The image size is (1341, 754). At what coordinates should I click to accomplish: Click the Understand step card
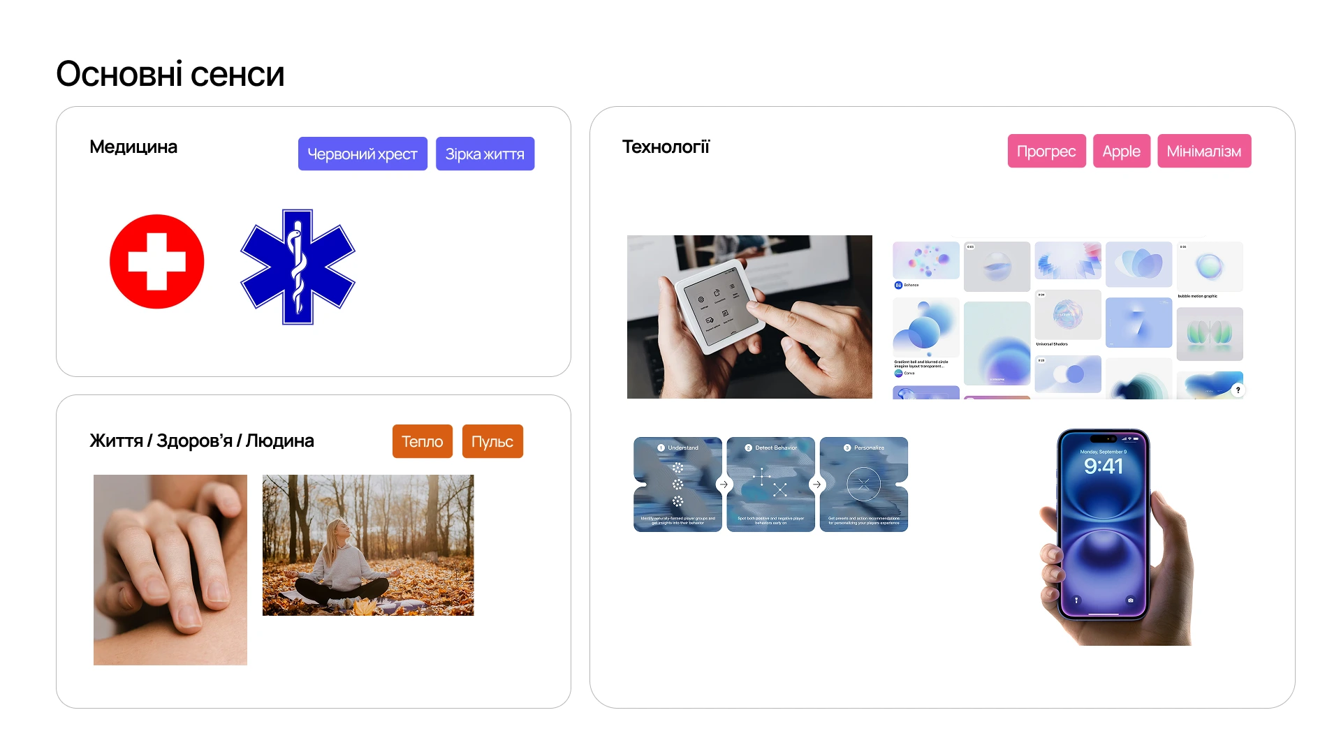[677, 485]
